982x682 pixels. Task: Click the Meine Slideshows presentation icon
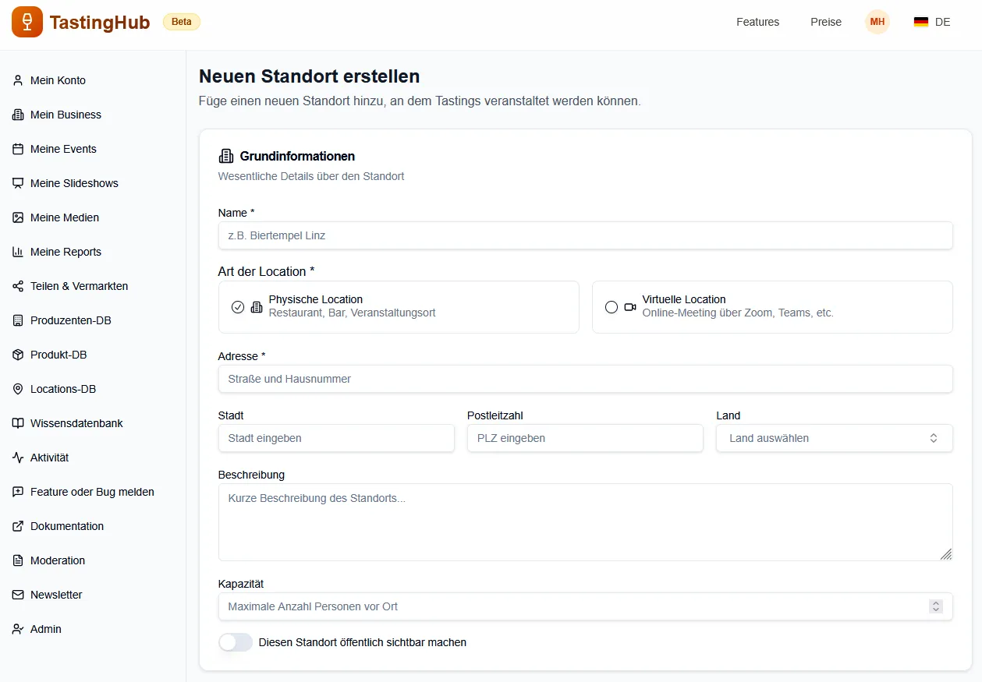click(x=18, y=183)
